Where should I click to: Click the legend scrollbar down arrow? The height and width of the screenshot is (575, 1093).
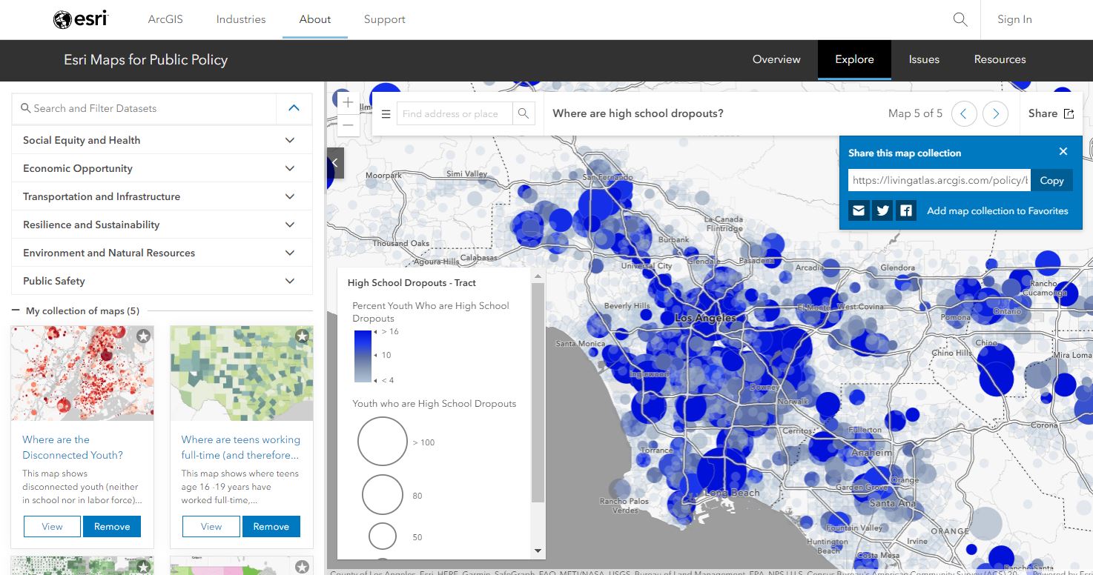[538, 551]
